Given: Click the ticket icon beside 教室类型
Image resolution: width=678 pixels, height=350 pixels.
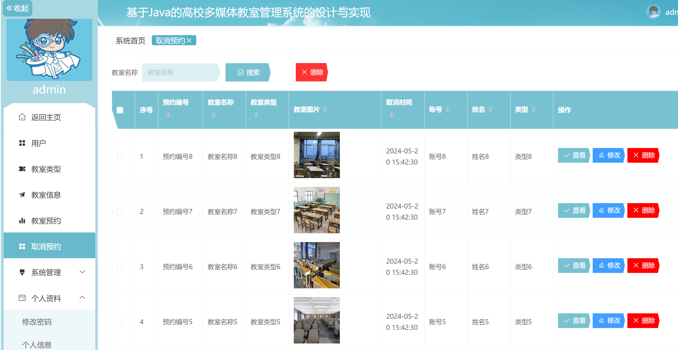Looking at the screenshot, I should 22,169.
